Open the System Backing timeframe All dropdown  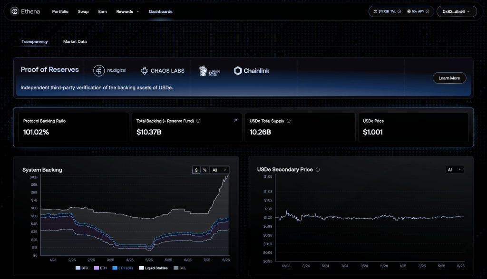(219, 170)
